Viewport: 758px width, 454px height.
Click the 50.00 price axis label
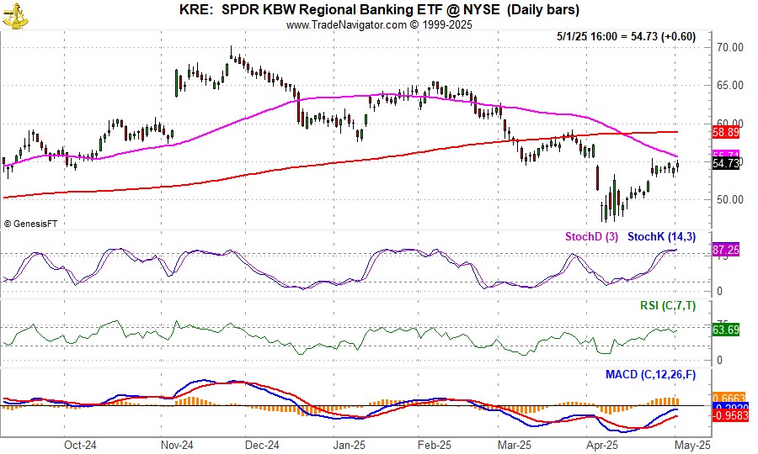[x=730, y=199]
